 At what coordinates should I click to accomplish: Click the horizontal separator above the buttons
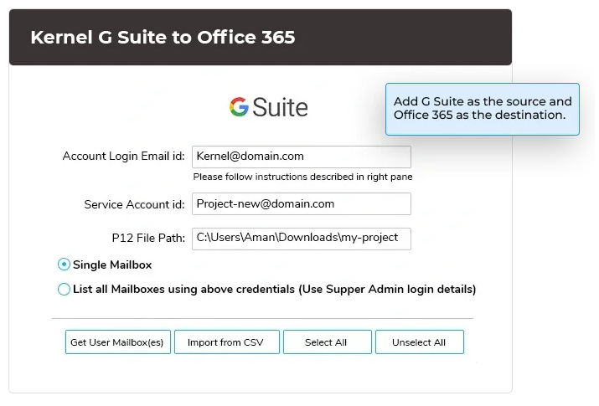click(x=262, y=318)
